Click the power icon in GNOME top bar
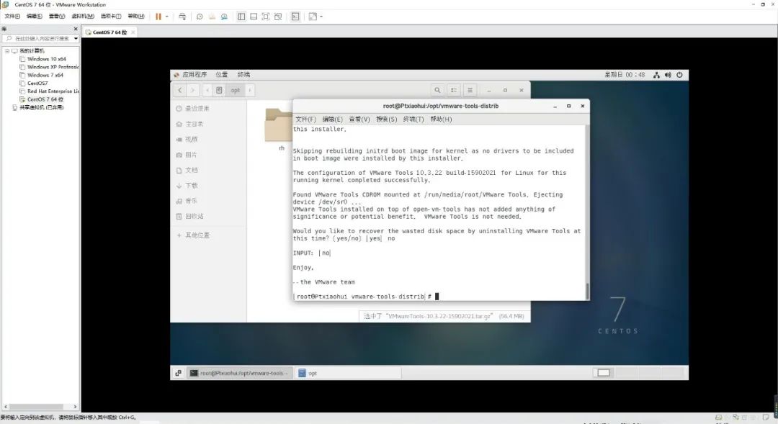Image resolution: width=778 pixels, height=424 pixels. [680, 75]
